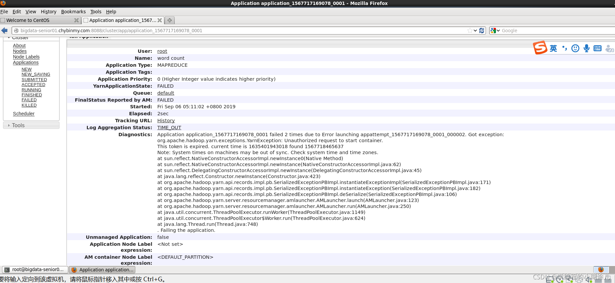Click the MAPREDUCE application type value
Image resolution: width=615 pixels, height=283 pixels.
click(172, 65)
